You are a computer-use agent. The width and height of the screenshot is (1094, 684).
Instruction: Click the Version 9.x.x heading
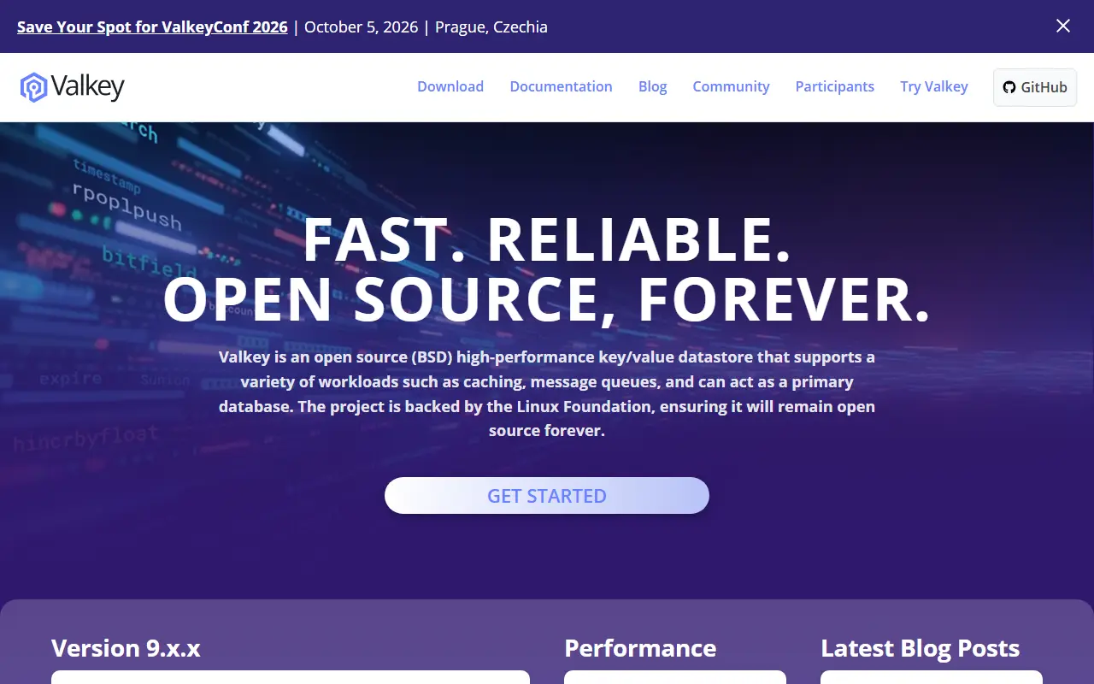[126, 648]
